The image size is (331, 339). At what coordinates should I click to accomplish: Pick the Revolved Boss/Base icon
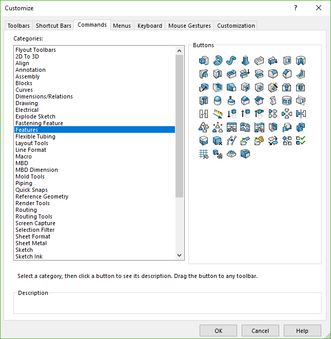click(x=218, y=61)
